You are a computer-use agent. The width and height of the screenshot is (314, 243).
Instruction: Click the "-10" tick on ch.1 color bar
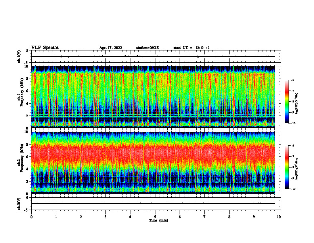pos(293,123)
